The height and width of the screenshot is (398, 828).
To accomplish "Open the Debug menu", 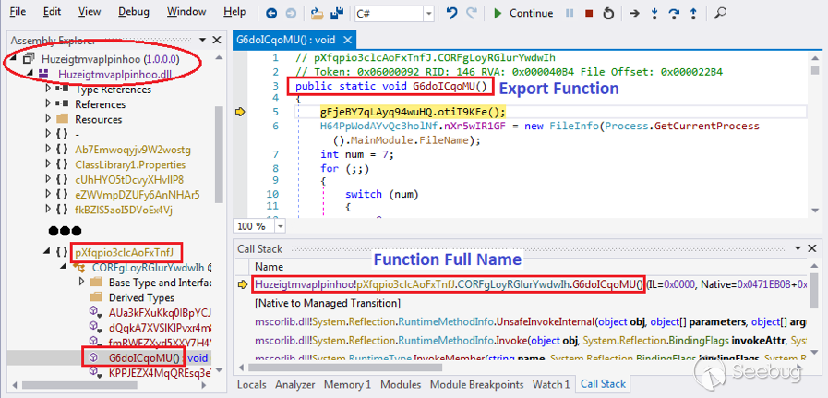I will tap(133, 12).
